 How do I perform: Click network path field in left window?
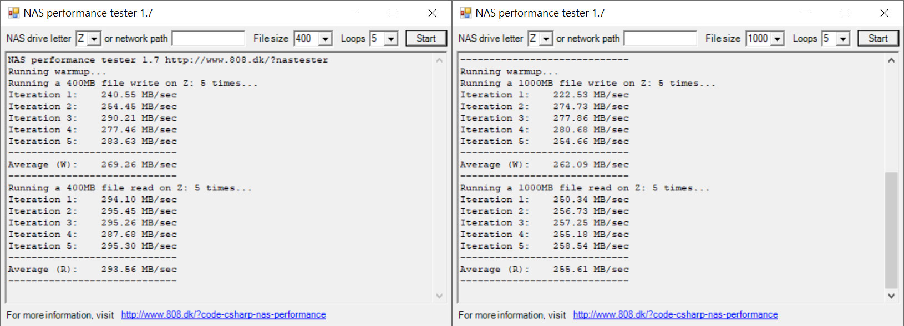(208, 38)
